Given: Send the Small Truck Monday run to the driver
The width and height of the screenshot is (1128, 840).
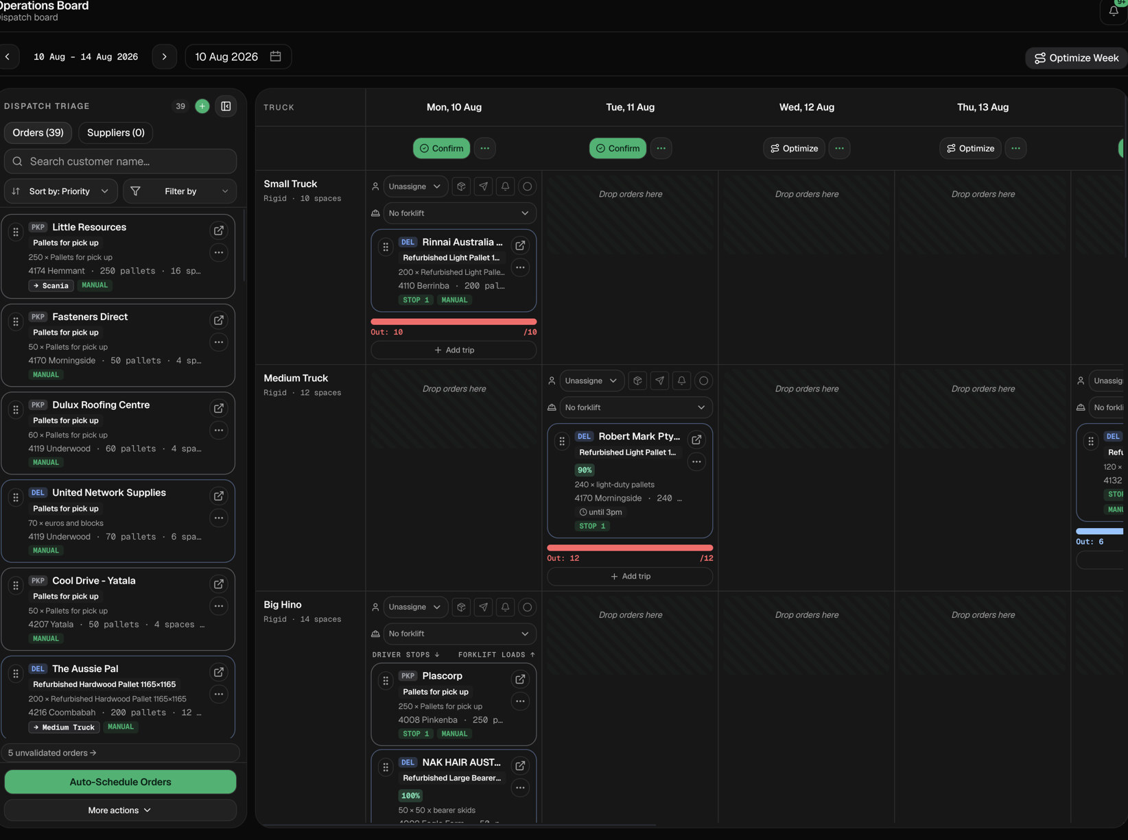Looking at the screenshot, I should pos(483,187).
